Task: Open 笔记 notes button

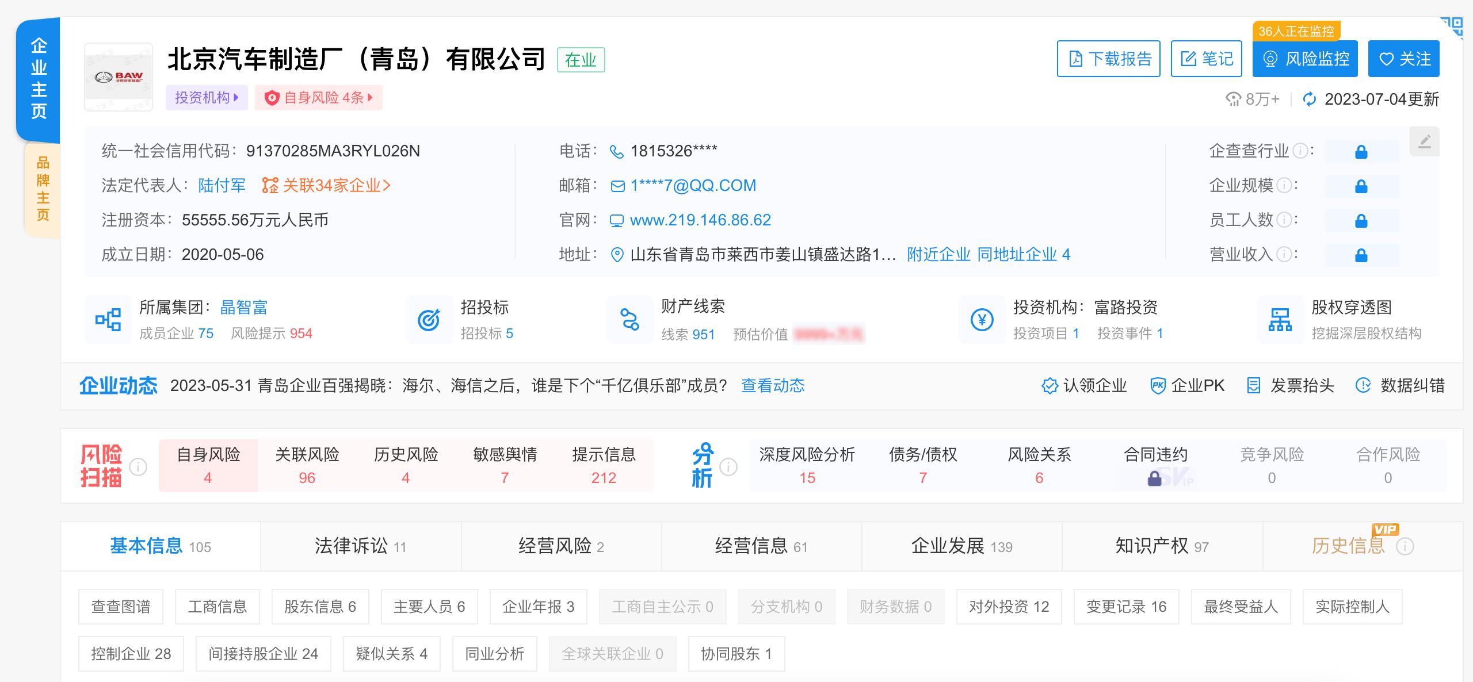Action: [x=1207, y=59]
